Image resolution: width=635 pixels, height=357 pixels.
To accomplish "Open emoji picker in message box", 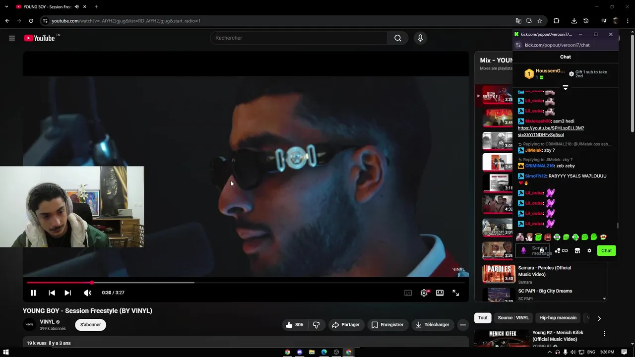I will 542,251.
